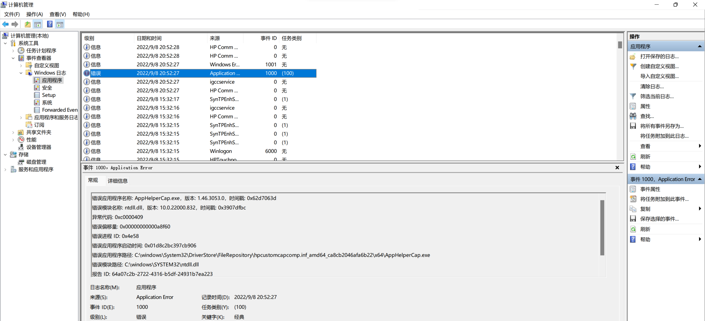Click the 设备管理器 icon in tree
The height and width of the screenshot is (321, 705).
[x=21, y=147]
